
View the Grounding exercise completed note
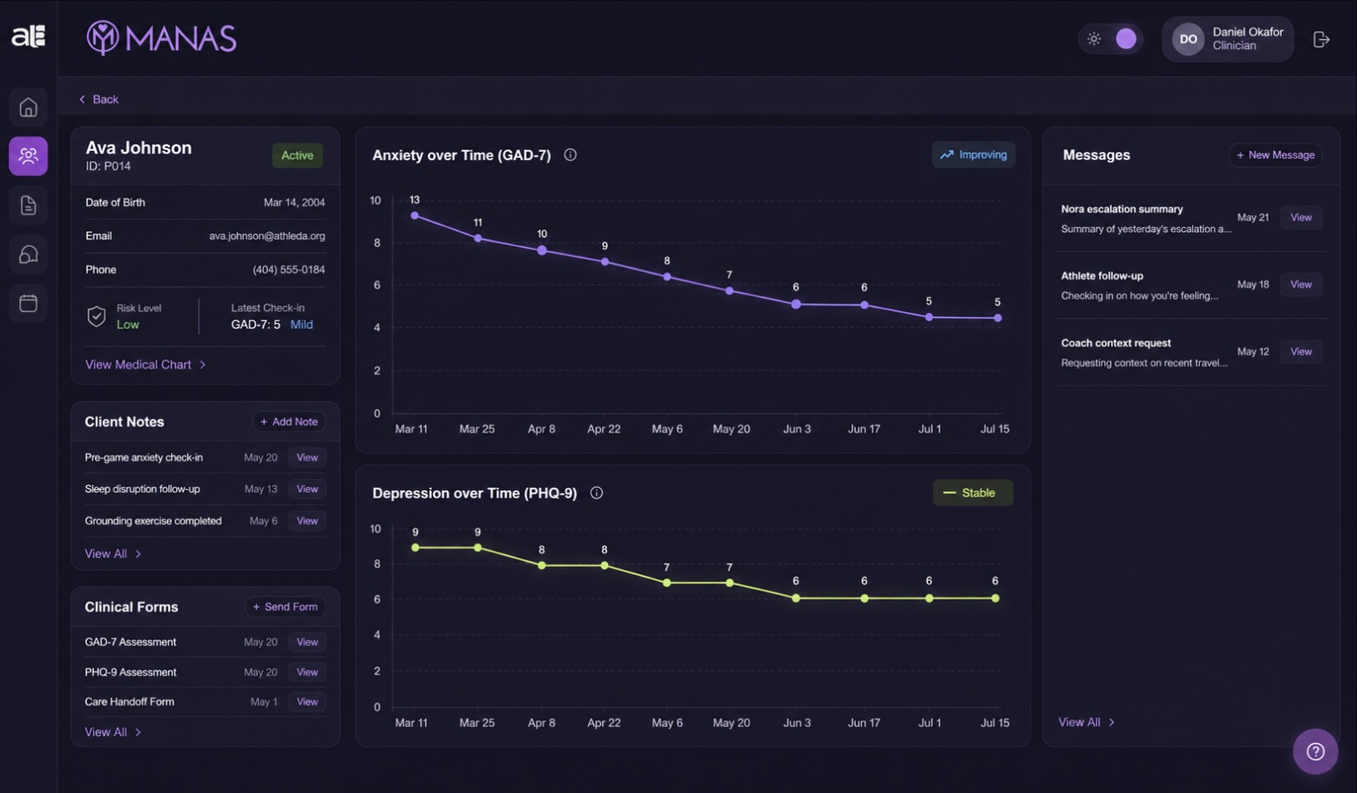(307, 521)
